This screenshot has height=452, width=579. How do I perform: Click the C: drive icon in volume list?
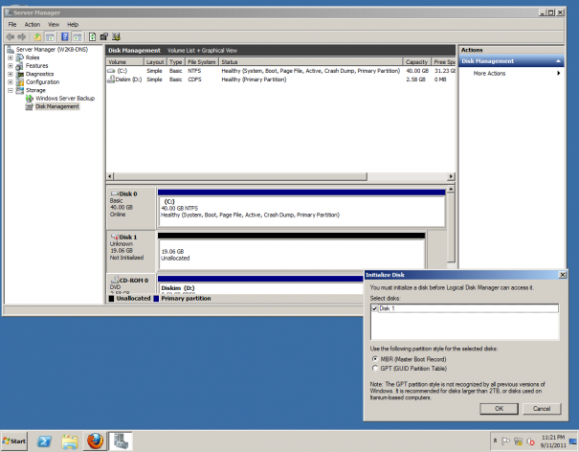pos(111,71)
